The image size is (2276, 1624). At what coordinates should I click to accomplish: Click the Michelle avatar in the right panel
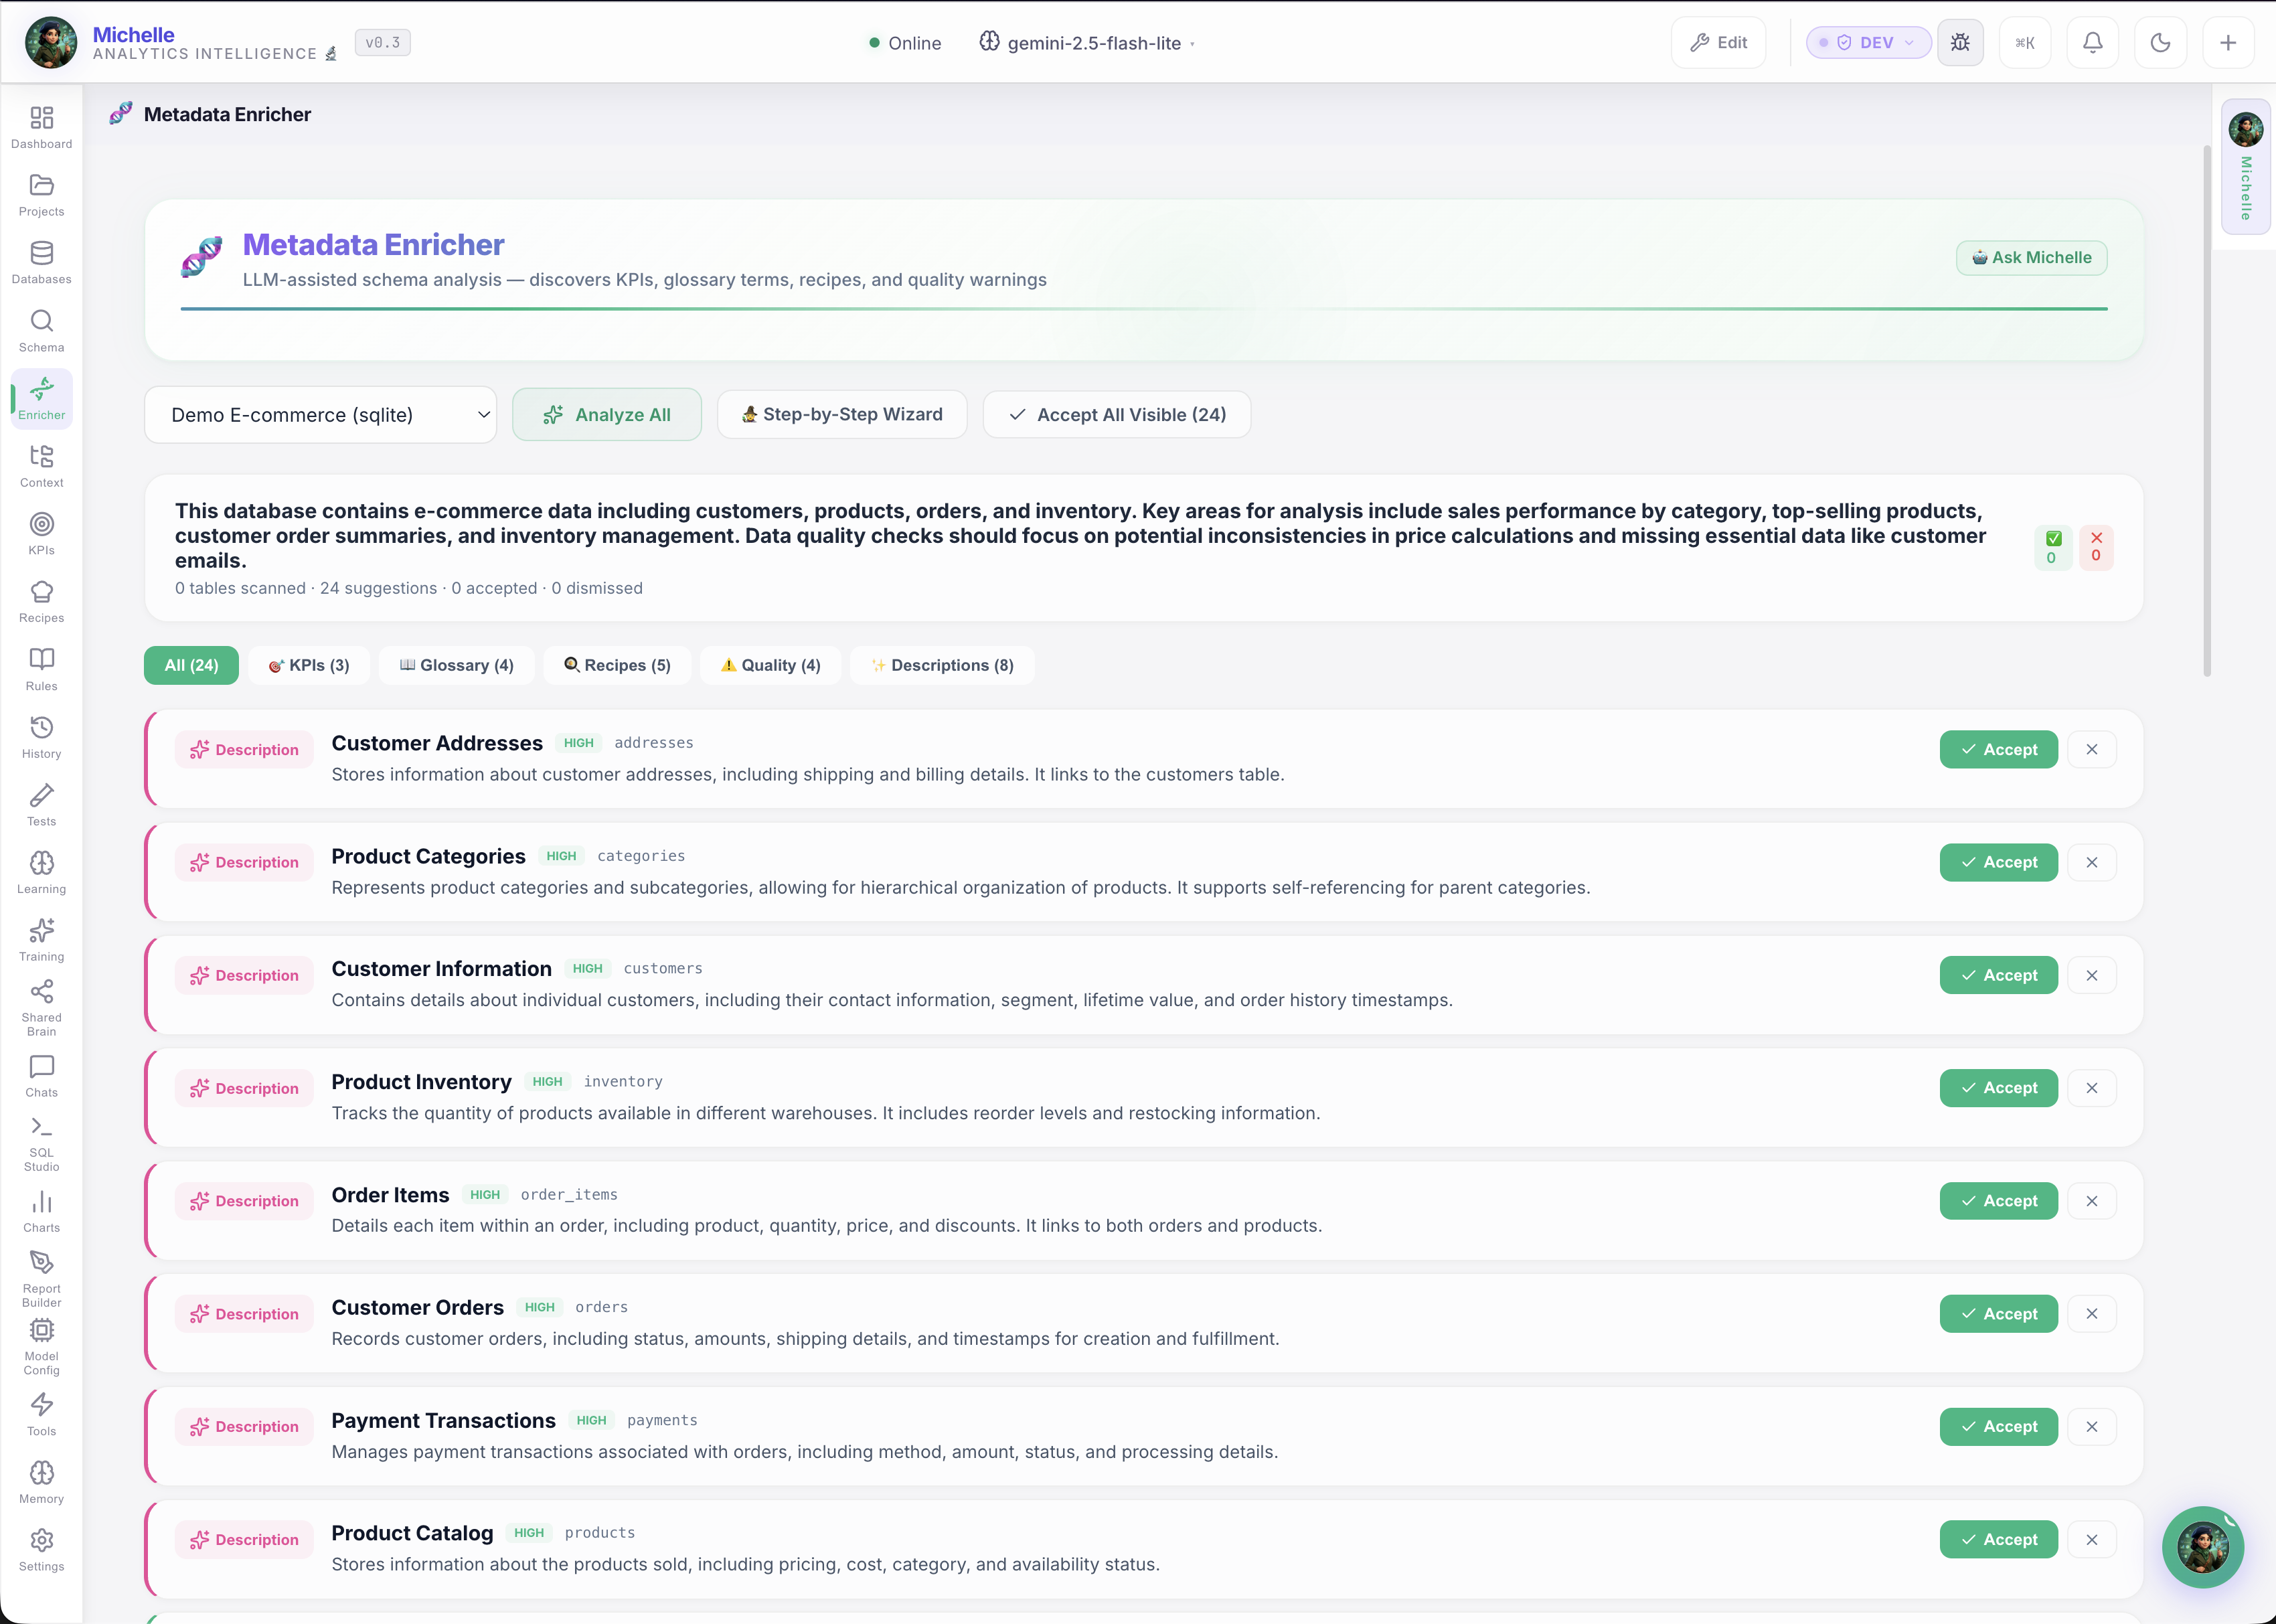[x=2245, y=129]
